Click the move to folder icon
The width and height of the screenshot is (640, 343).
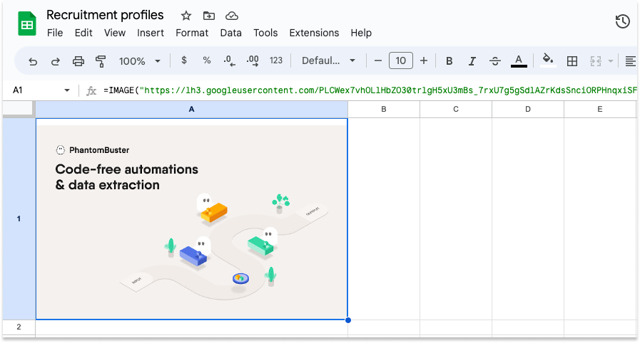(209, 16)
